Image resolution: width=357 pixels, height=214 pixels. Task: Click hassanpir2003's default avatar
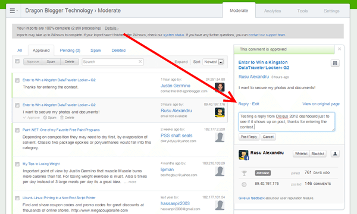tap(220, 205)
